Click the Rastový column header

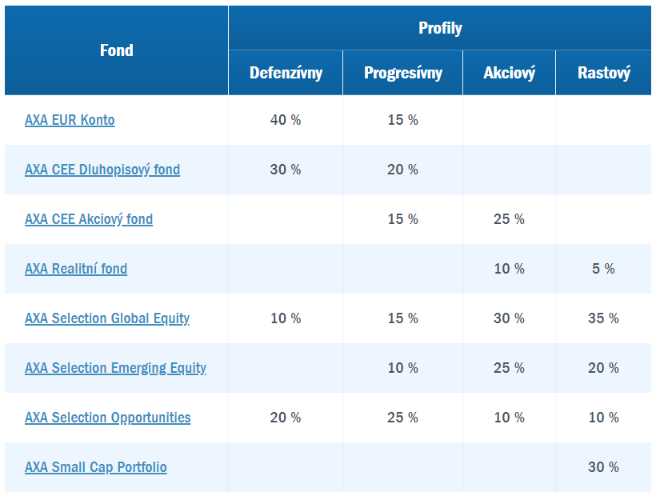coord(603,73)
